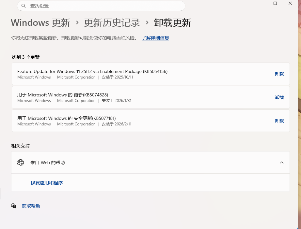Click the search magnifier icon
This screenshot has width=301, height=229.
pos(23,6)
